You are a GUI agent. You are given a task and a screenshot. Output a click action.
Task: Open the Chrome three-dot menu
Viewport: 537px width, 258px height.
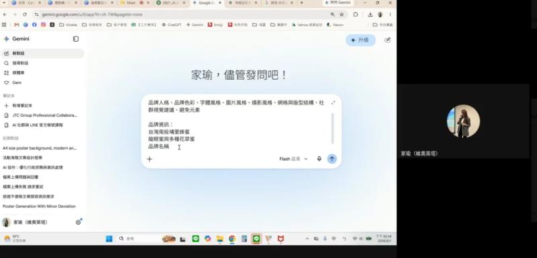pos(390,14)
